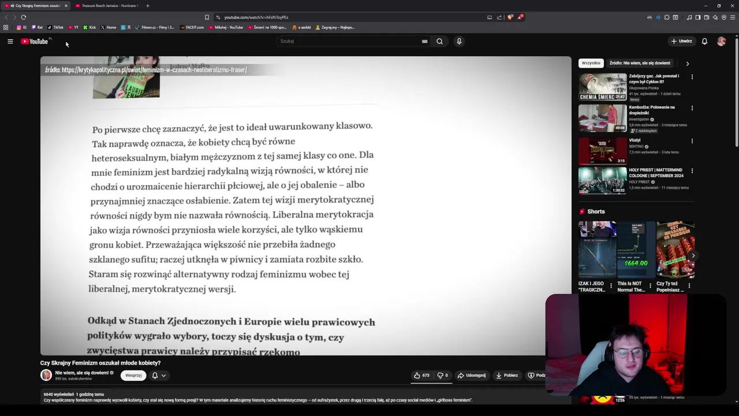This screenshot has height=416, width=739.
Task: Open the on-screen keyboard in search box
Action: click(424, 41)
